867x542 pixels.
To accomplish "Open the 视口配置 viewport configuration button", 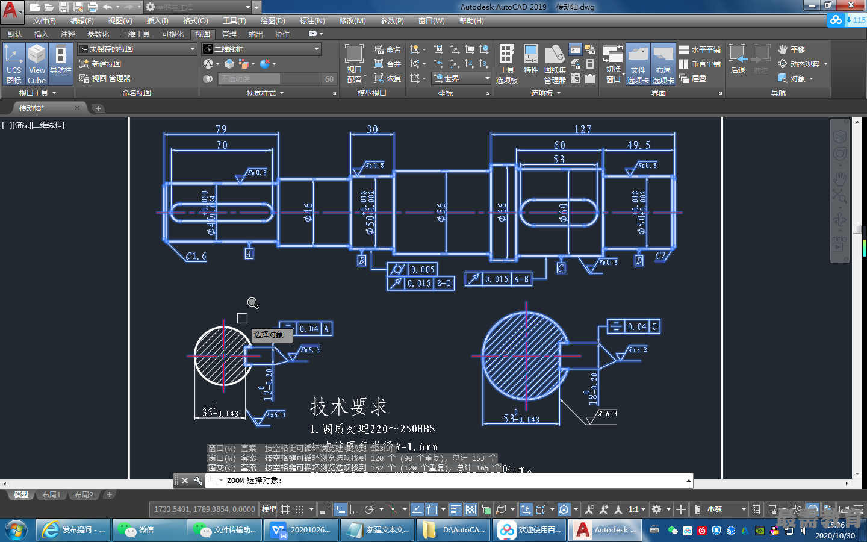I will (x=354, y=64).
